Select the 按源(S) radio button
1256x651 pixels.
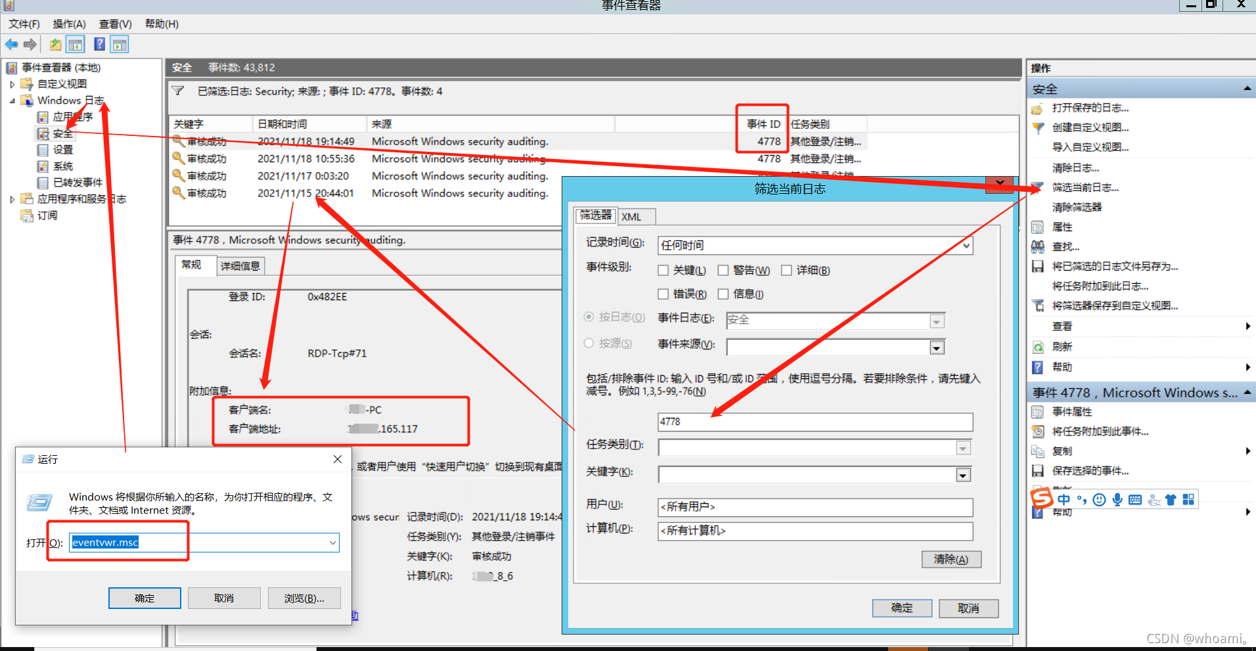(x=589, y=343)
